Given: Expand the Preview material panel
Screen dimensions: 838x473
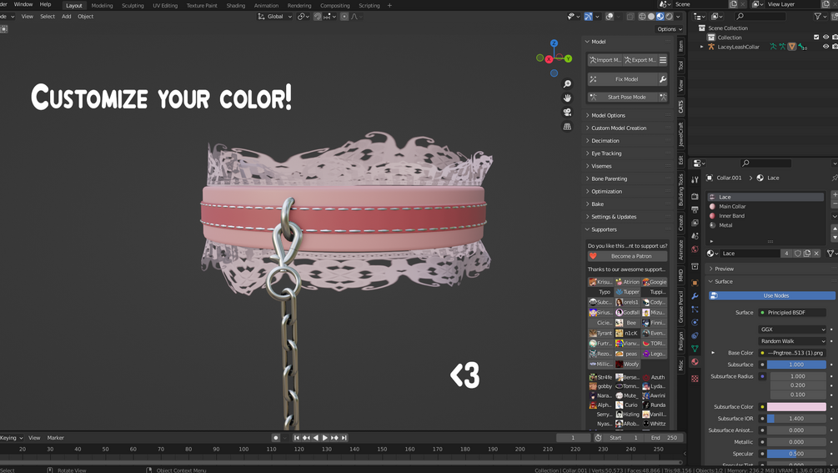Looking at the screenshot, I should (724, 269).
